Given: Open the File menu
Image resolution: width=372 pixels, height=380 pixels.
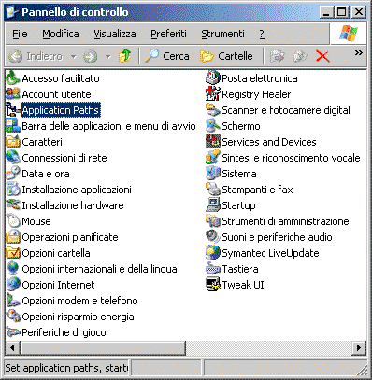Looking at the screenshot, I should (x=20, y=34).
